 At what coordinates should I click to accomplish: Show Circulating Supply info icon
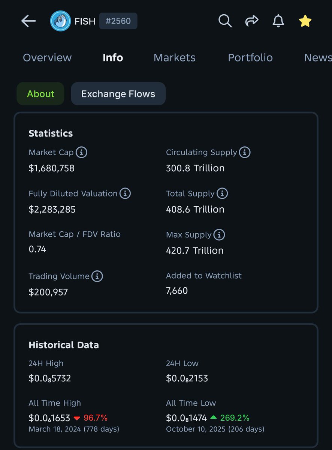coord(245,152)
